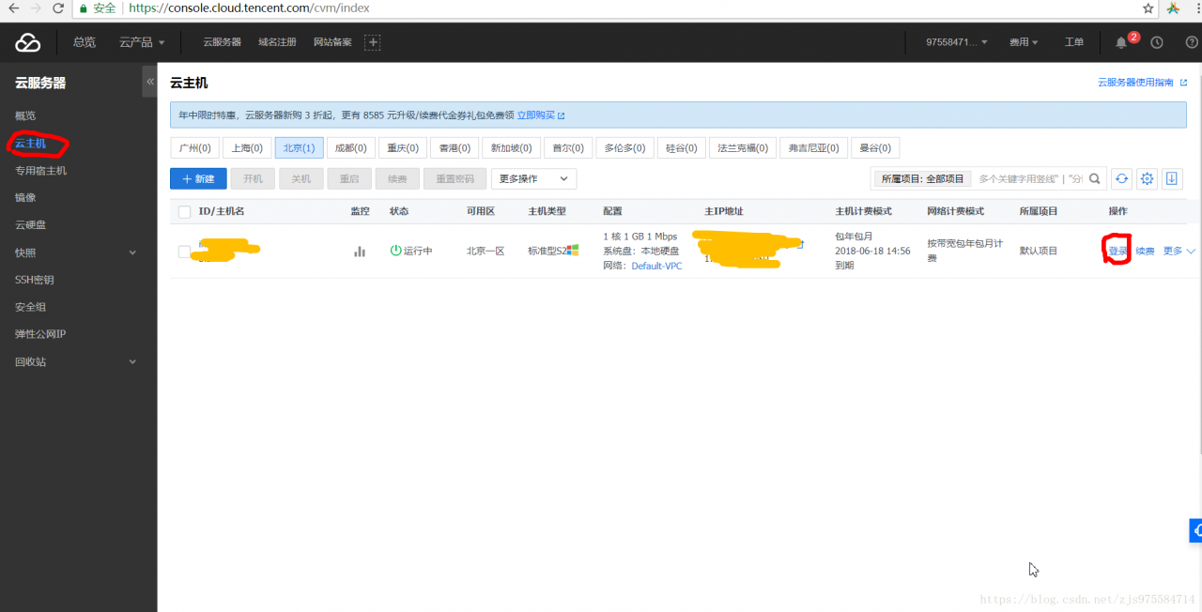Open SSH密钥 in the sidebar
This screenshot has height=612, width=1202.
coord(35,280)
